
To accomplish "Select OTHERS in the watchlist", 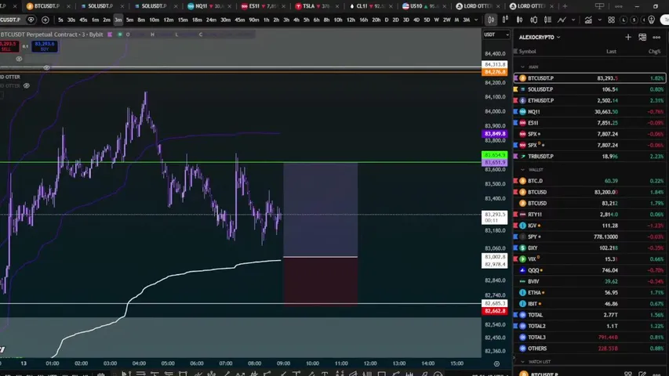I will [589, 349].
